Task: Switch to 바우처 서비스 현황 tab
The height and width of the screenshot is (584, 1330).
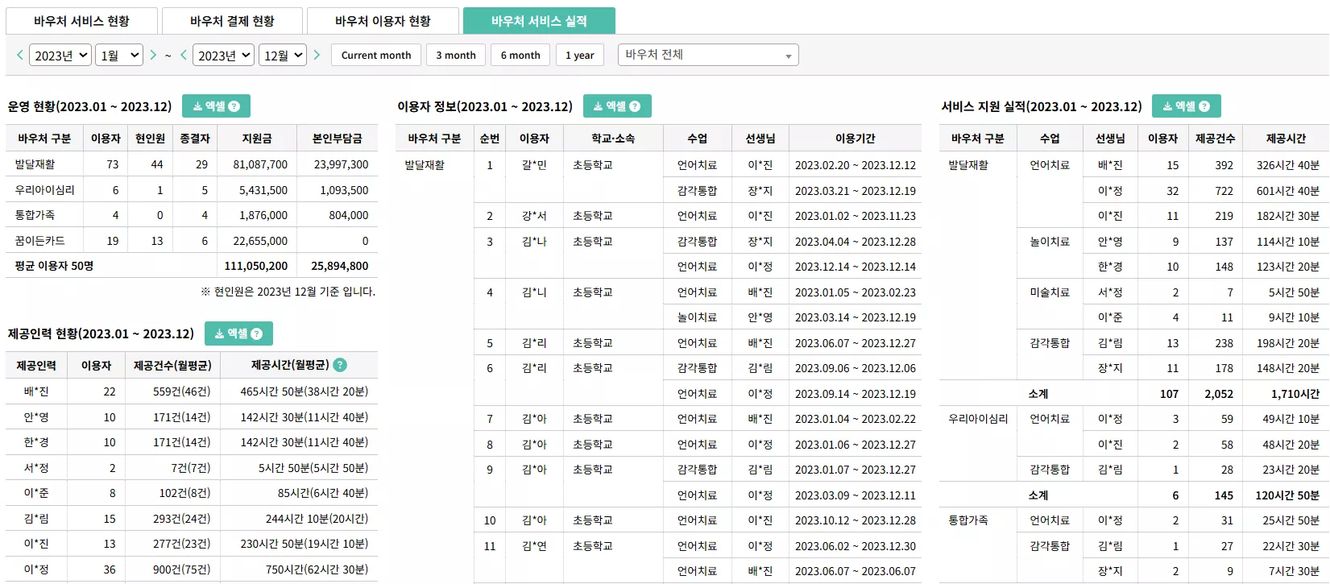Action: coord(81,21)
